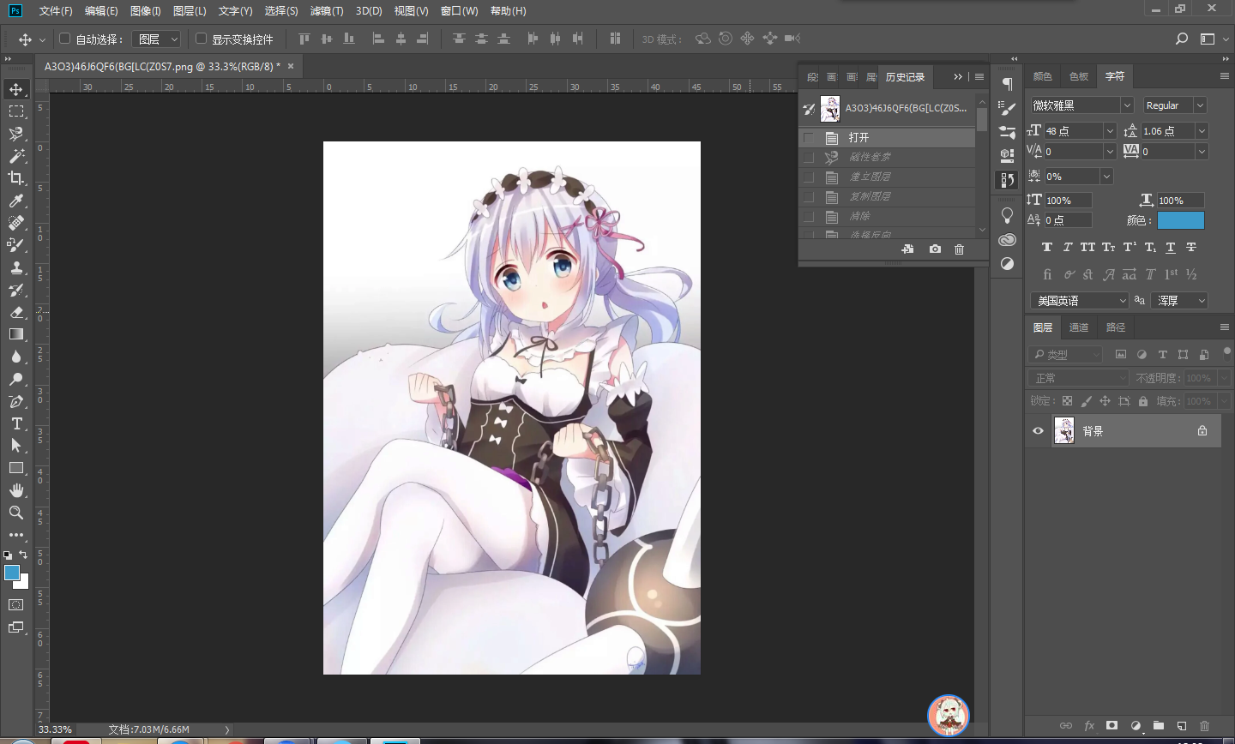Add a layer mask
1235x744 pixels.
[1111, 726]
